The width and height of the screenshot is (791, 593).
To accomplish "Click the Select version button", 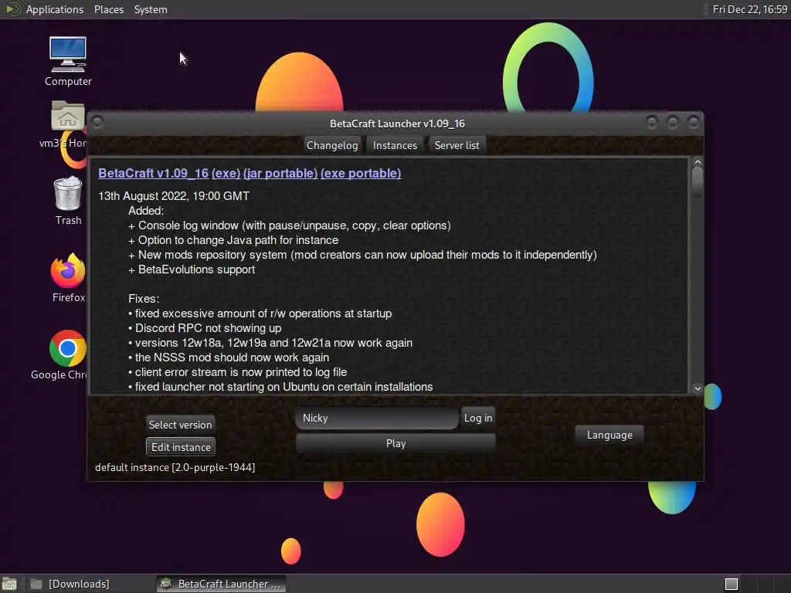I will click(180, 425).
